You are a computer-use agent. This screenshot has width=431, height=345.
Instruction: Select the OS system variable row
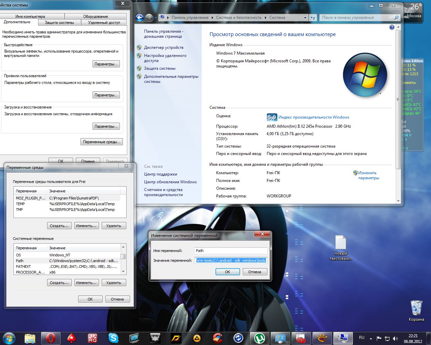[67, 255]
